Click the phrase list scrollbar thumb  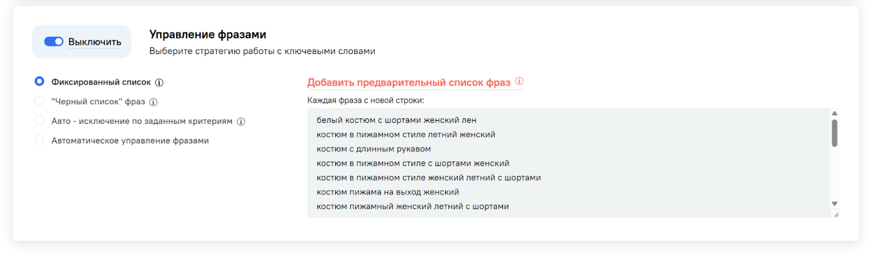834,133
